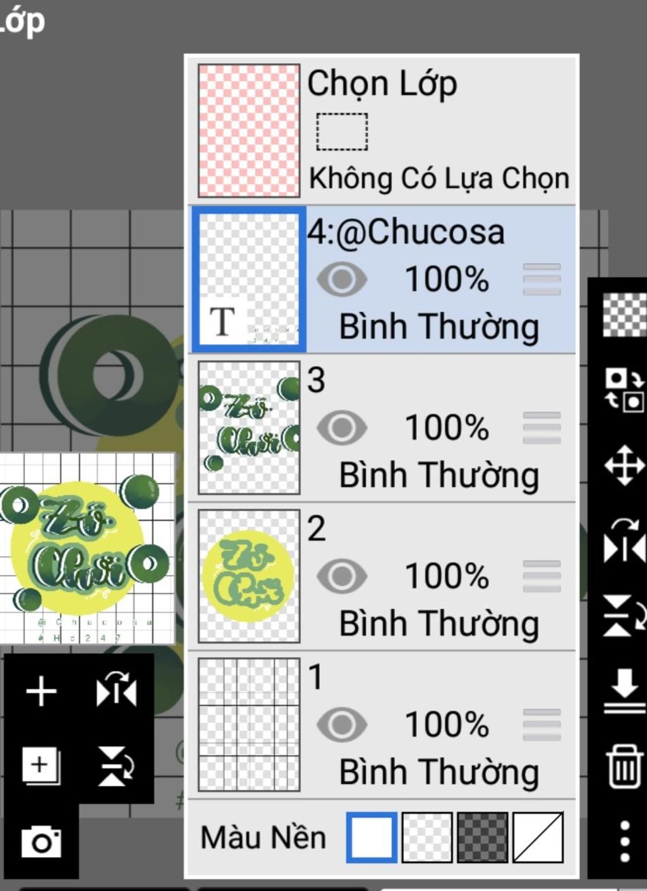Screen dimensions: 647x891
Task: Select the dark checkered background swatch
Action: tap(482, 838)
